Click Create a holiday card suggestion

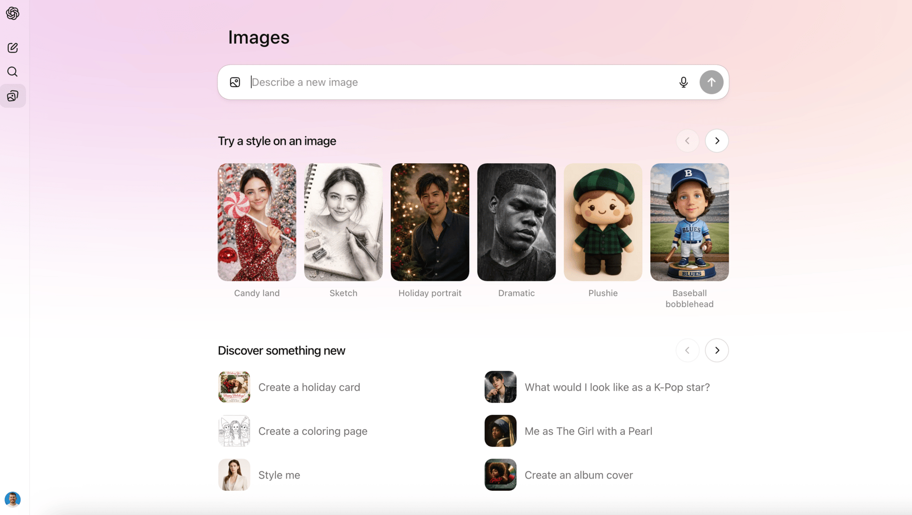pos(309,387)
